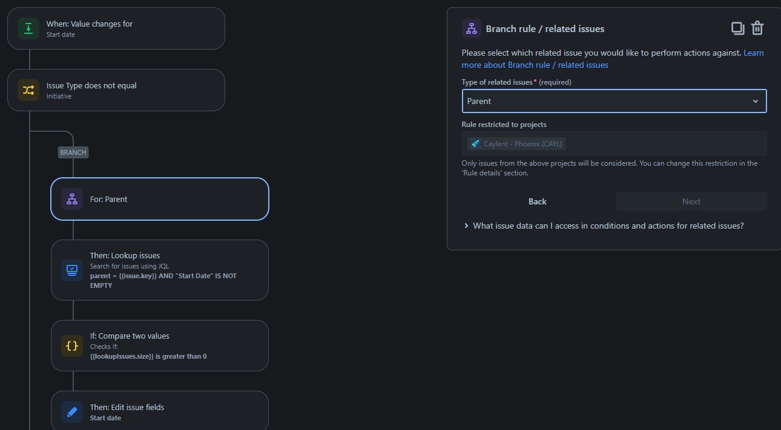
Task: Click the Only issues from the above projects note
Action: pos(610,168)
